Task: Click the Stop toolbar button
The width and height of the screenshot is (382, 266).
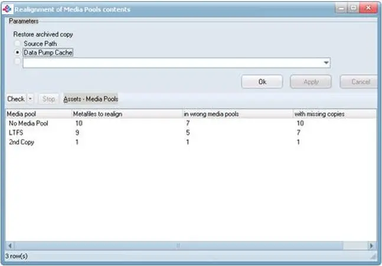Action: [49, 99]
